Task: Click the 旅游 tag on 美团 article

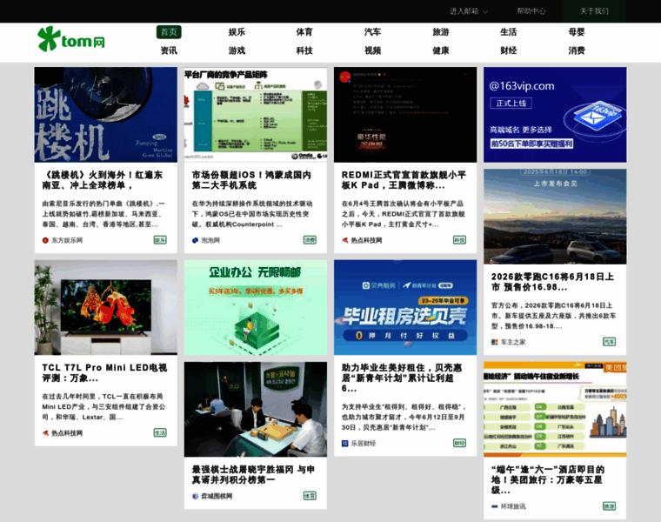Action: point(609,506)
